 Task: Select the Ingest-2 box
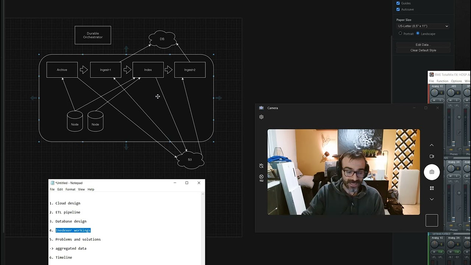[190, 70]
